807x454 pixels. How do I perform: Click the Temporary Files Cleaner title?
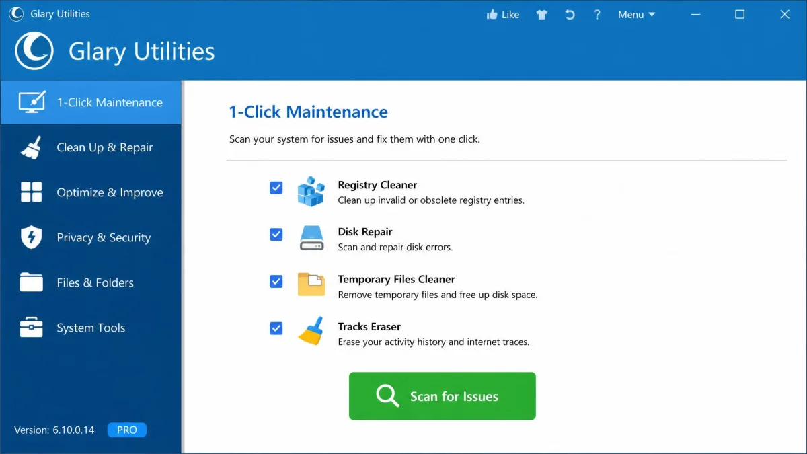pyautogui.click(x=396, y=279)
